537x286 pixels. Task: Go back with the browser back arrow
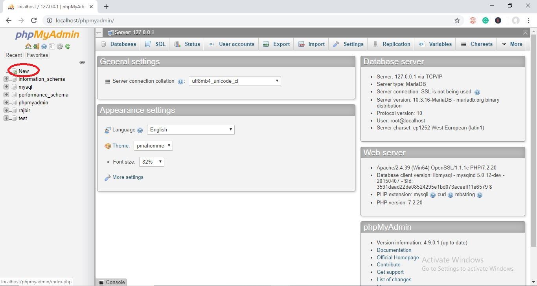click(x=9, y=20)
